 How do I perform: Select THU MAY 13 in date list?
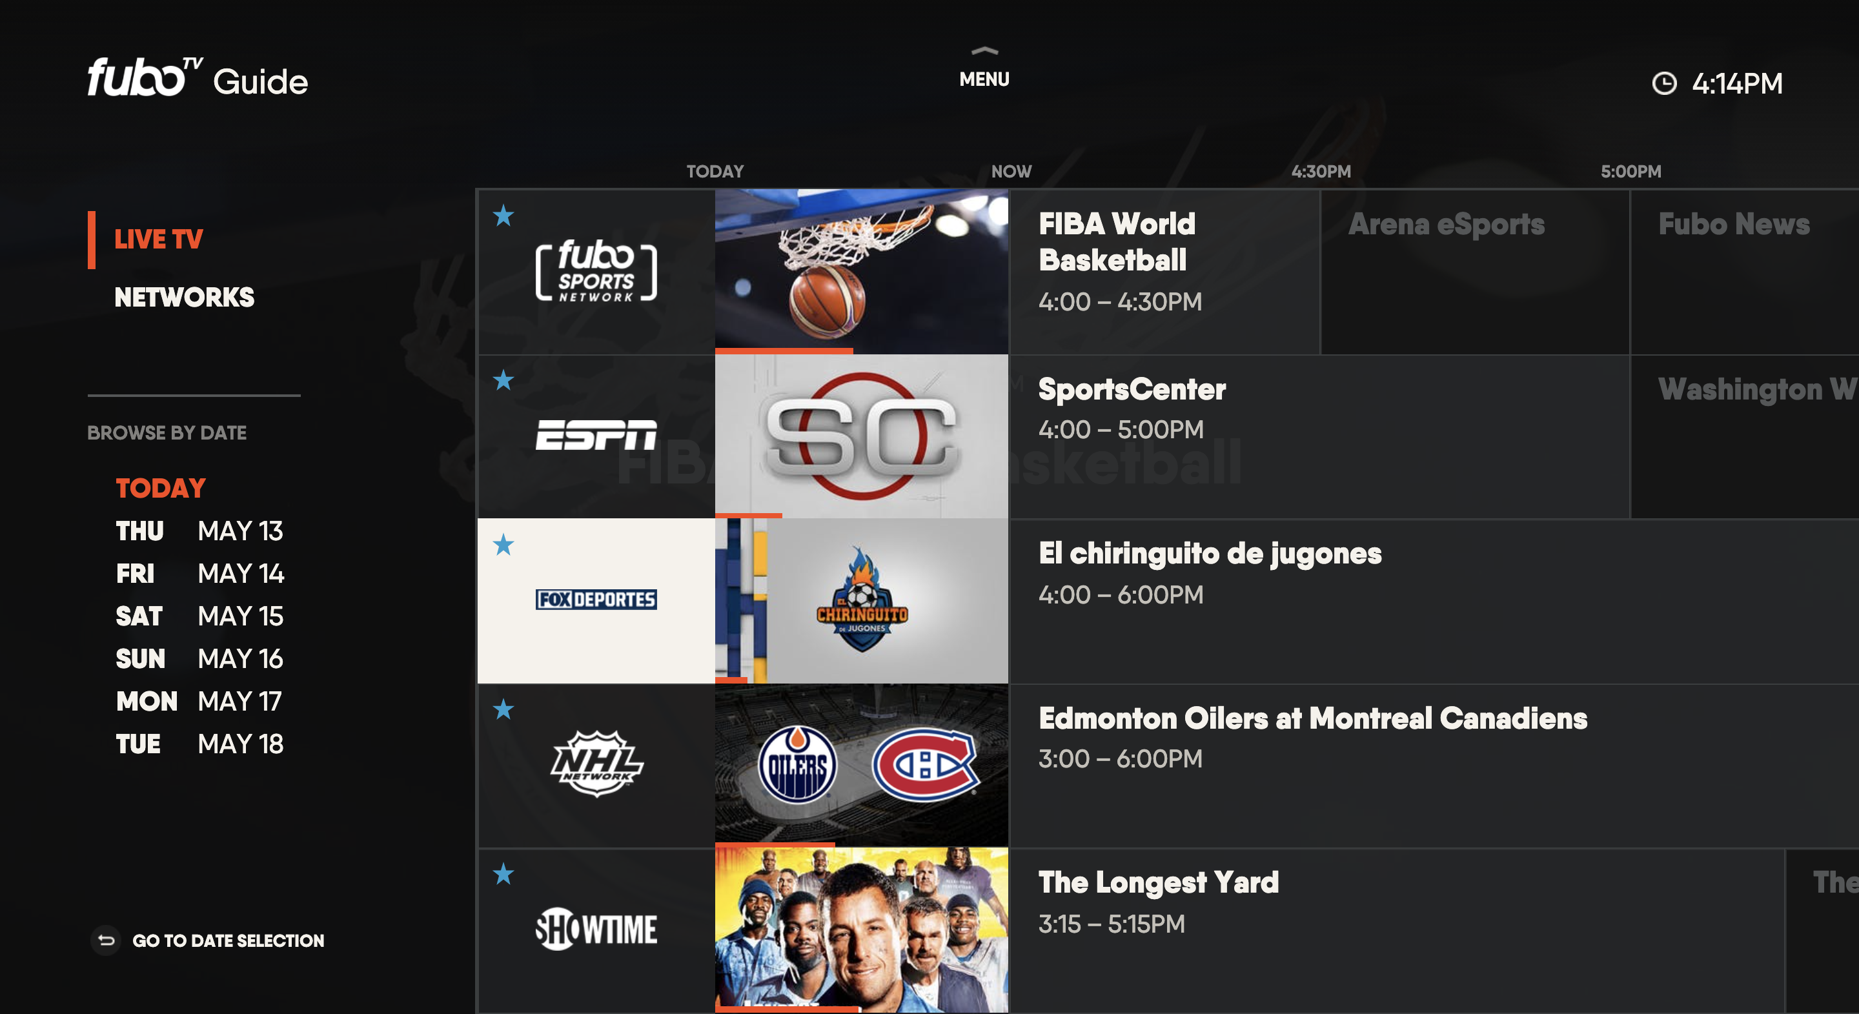(199, 531)
